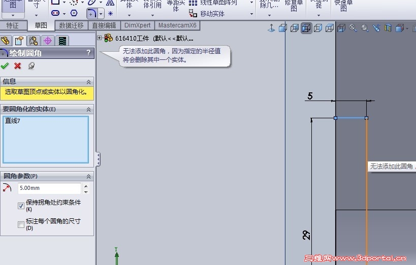The height and width of the screenshot is (265, 416).
Task: Open the FeatureManager design tree tab
Action: tap(6, 41)
